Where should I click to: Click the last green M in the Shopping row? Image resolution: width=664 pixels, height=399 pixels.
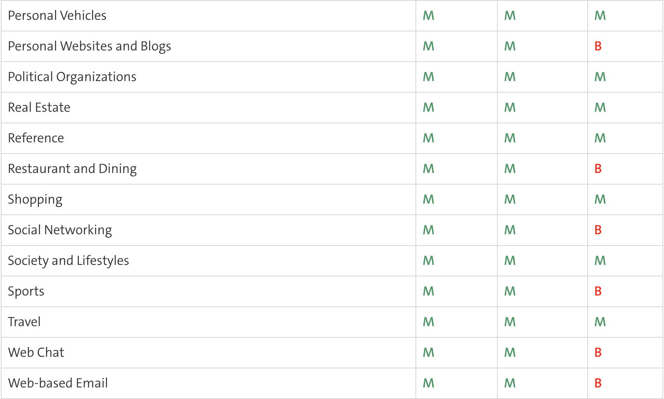(x=600, y=199)
